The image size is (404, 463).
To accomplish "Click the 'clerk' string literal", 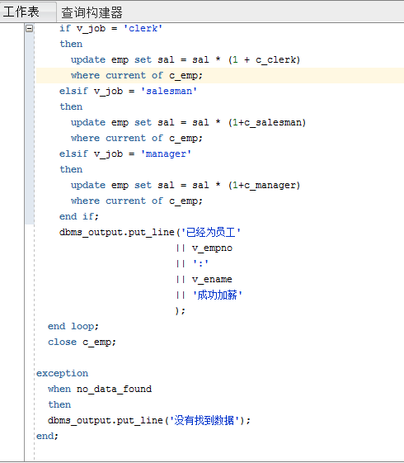I will tap(143, 29).
